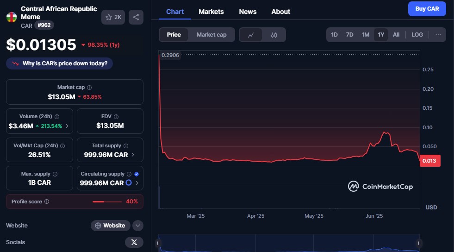
Task: Click the info icon next to Volume (24h)
Action: (57, 117)
